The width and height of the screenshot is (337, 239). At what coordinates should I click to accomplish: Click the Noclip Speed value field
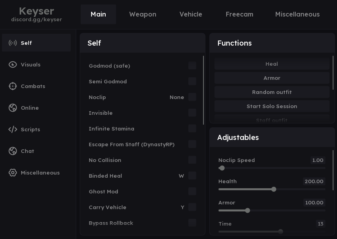pos(317,160)
